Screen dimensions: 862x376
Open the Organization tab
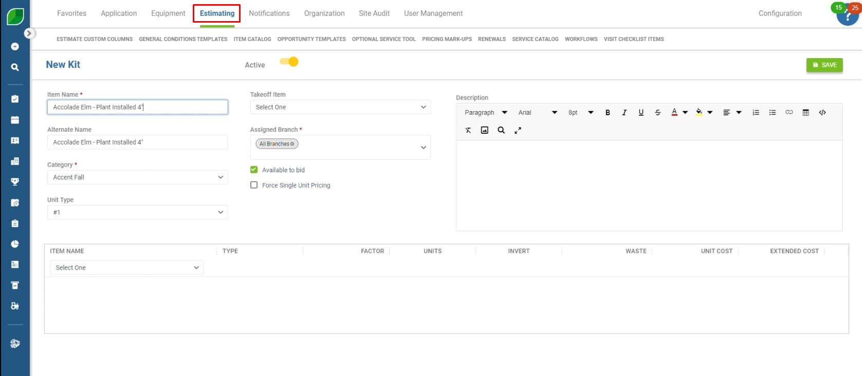click(324, 13)
